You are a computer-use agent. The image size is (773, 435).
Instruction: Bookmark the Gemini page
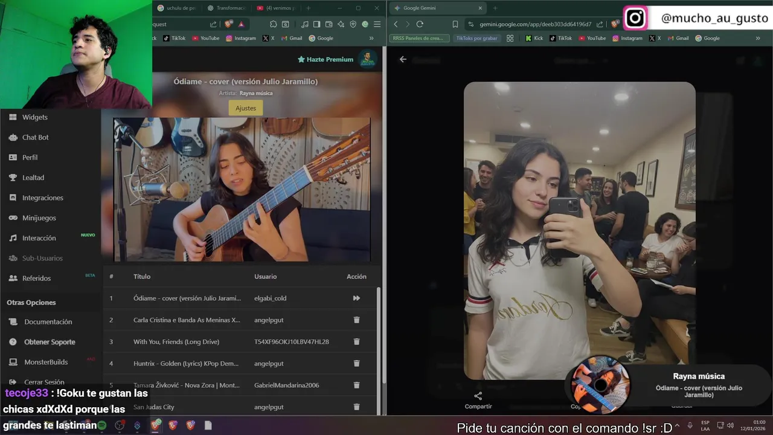click(x=455, y=24)
